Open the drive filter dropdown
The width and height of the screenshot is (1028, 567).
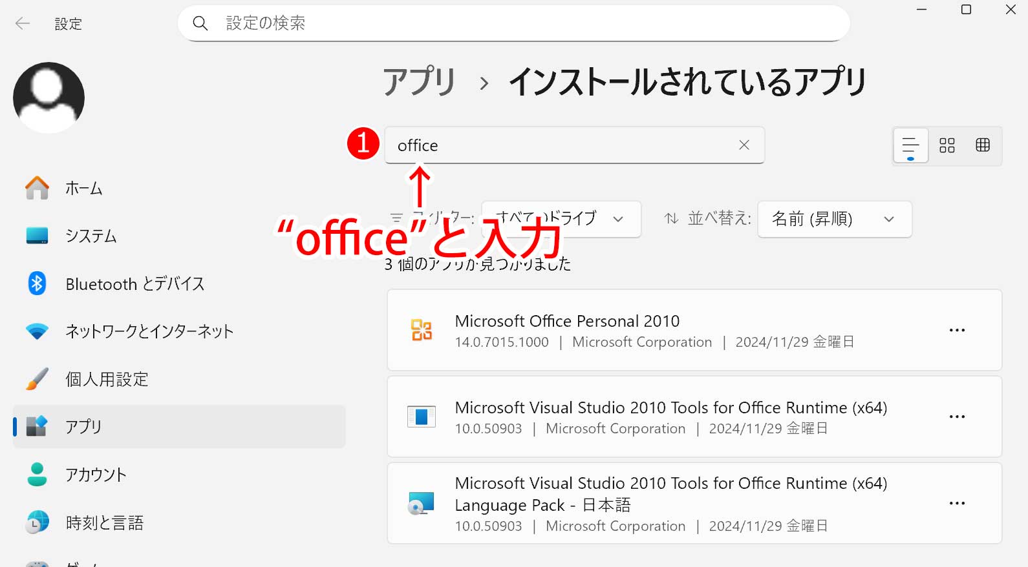561,219
